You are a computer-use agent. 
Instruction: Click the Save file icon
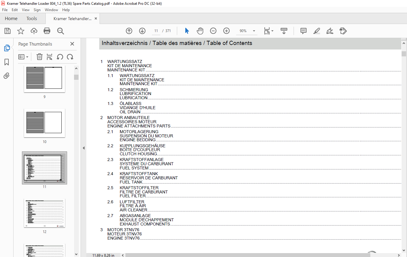(x=8, y=31)
